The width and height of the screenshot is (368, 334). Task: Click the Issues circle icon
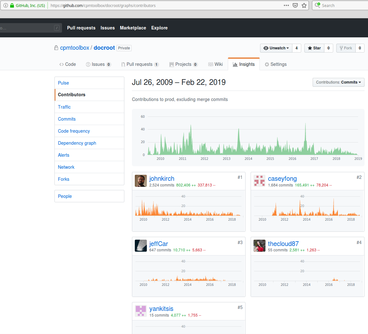point(87,64)
